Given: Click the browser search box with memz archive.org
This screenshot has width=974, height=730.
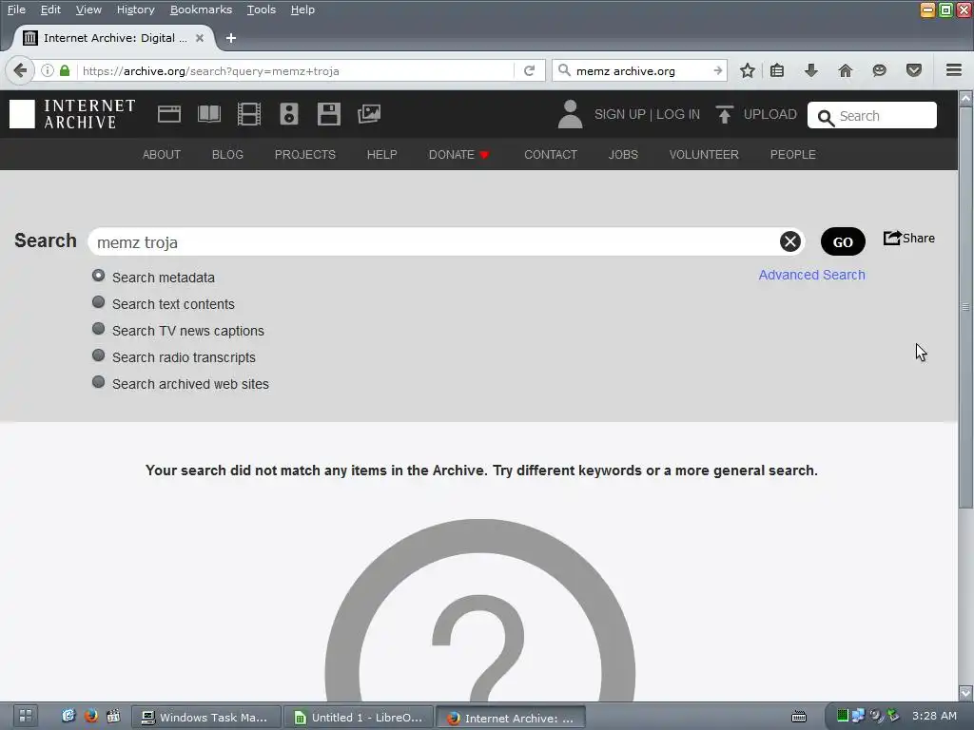Looking at the screenshot, I should point(640,70).
